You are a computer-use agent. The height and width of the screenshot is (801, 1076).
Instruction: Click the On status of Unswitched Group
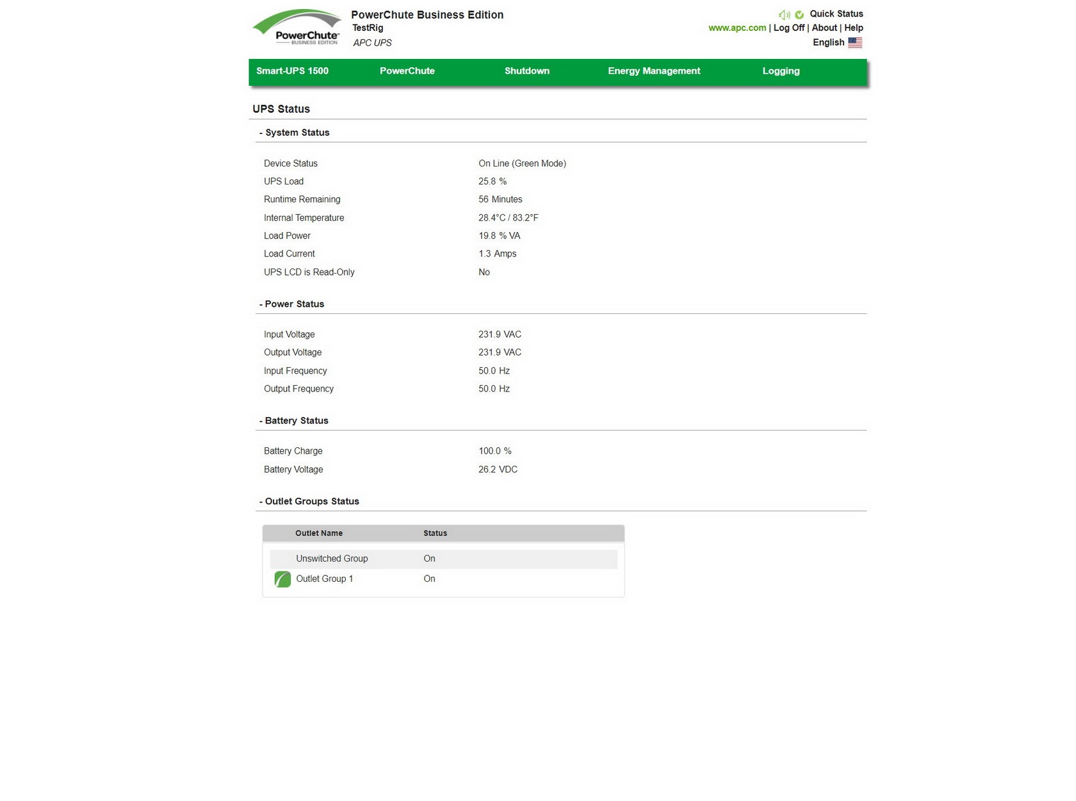coord(429,559)
